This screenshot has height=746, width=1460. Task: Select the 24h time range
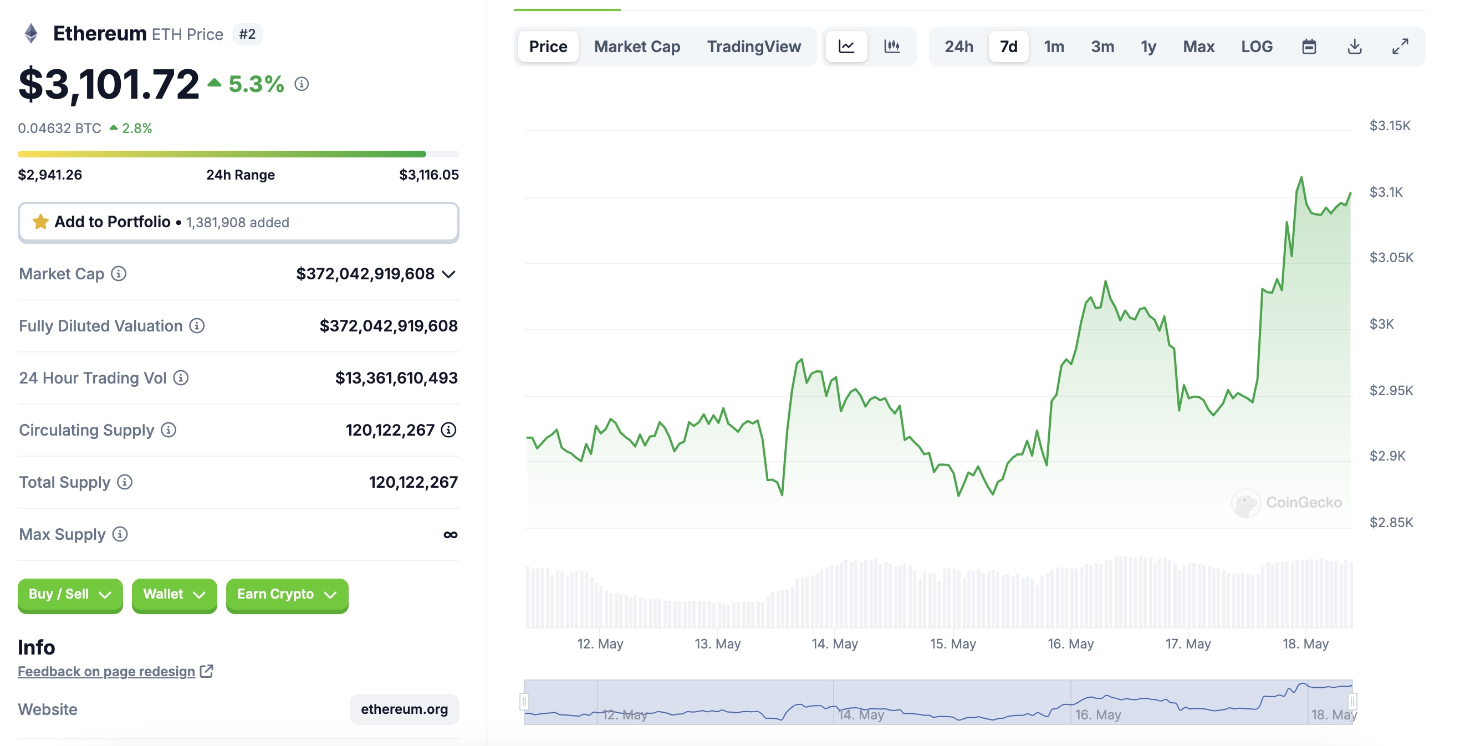pyautogui.click(x=958, y=47)
